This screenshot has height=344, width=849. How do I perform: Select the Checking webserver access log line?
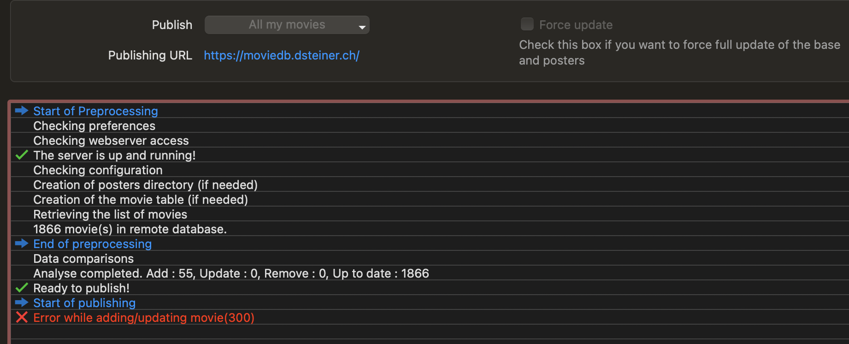click(x=111, y=141)
